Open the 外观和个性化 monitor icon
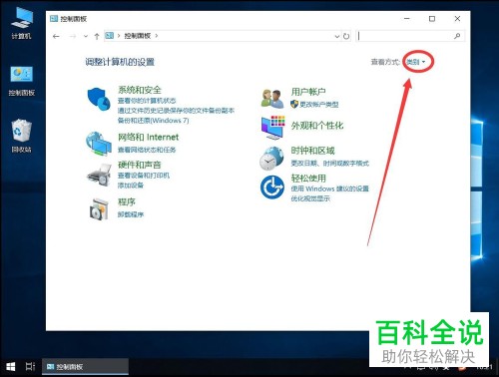Screen dimensions: 499x377 pos(272,128)
